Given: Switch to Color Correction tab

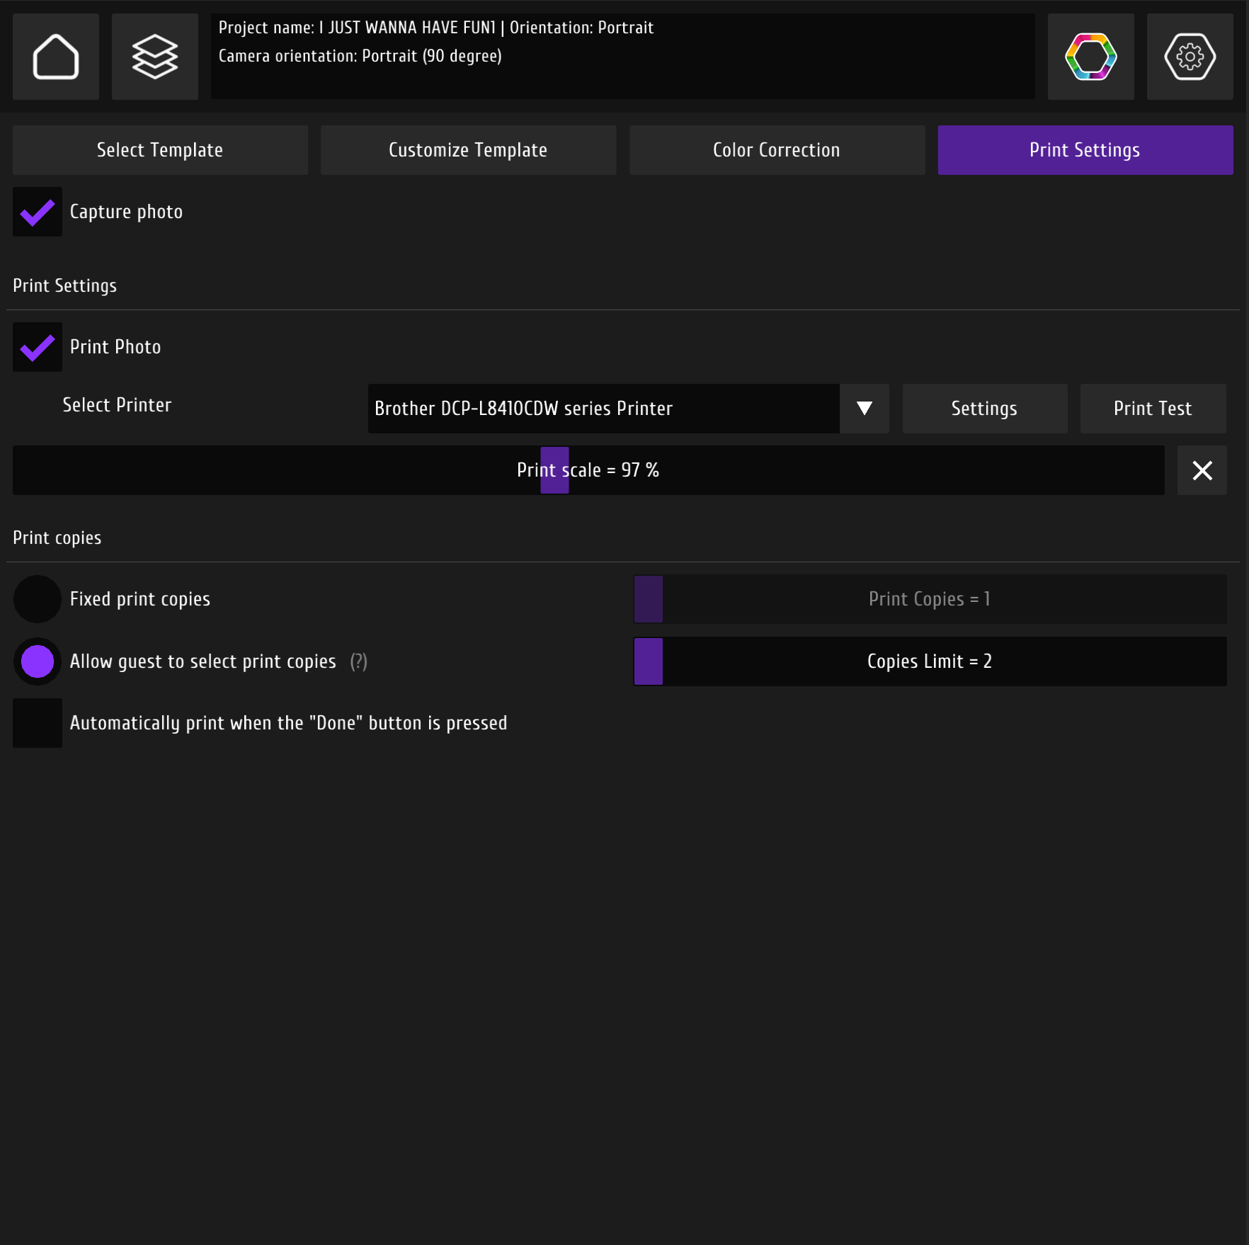Looking at the screenshot, I should click(x=777, y=150).
